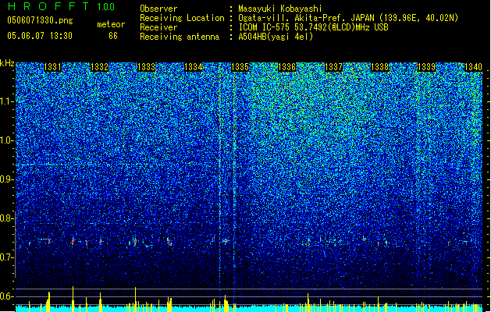Click the 1336 time marker
The height and width of the screenshot is (312, 491).
(x=286, y=67)
